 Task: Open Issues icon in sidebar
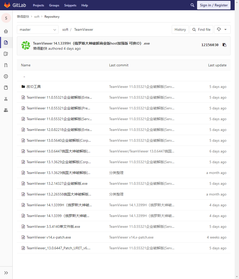6,54
